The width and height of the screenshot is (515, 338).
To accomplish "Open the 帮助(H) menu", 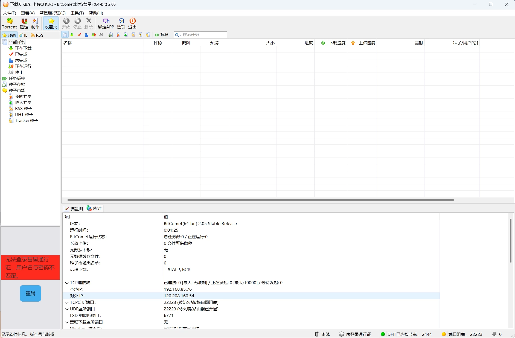I will pyautogui.click(x=96, y=13).
